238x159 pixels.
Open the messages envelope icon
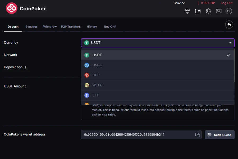click(x=218, y=11)
